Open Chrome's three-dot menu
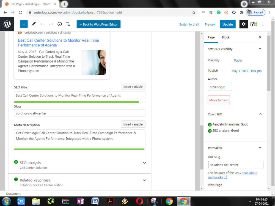This screenshot has height=206, width=275. (x=270, y=12)
